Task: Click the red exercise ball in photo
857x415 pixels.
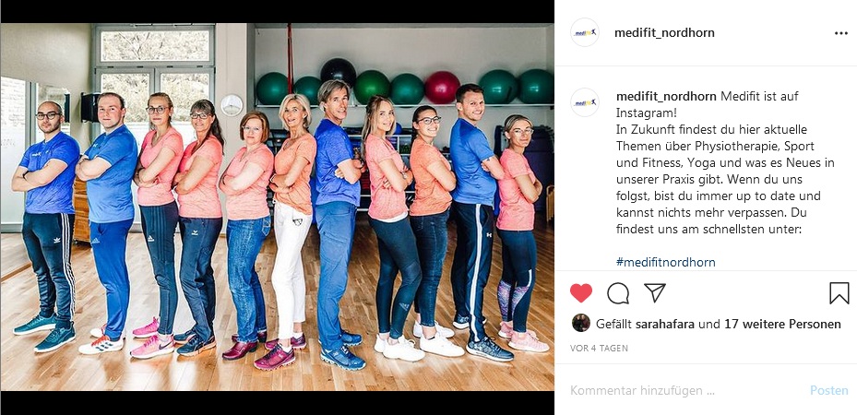Action: 442,88
